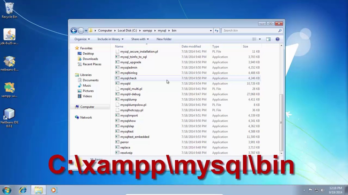The height and width of the screenshot is (195, 348).
Task: Select Computer in the navigation pane
Action: coord(87,107)
